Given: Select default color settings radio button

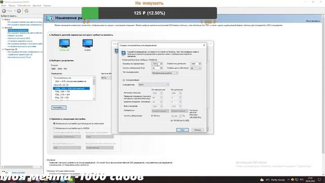Looking at the screenshot, I should click(54, 124).
